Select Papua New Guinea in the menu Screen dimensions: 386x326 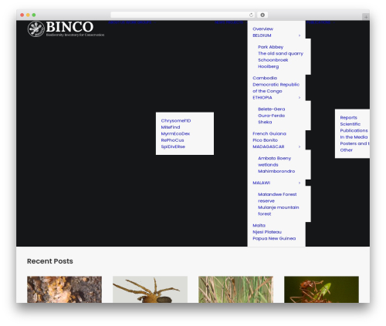click(274, 239)
